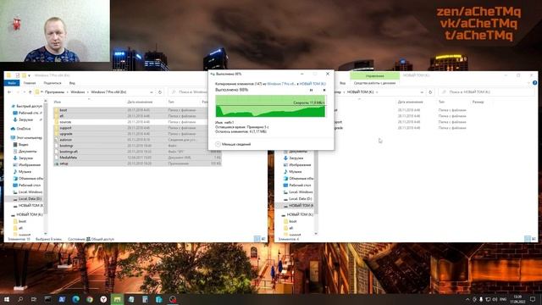Select the bootmgr file row
The width and height of the screenshot is (542, 305).
click(x=137, y=146)
